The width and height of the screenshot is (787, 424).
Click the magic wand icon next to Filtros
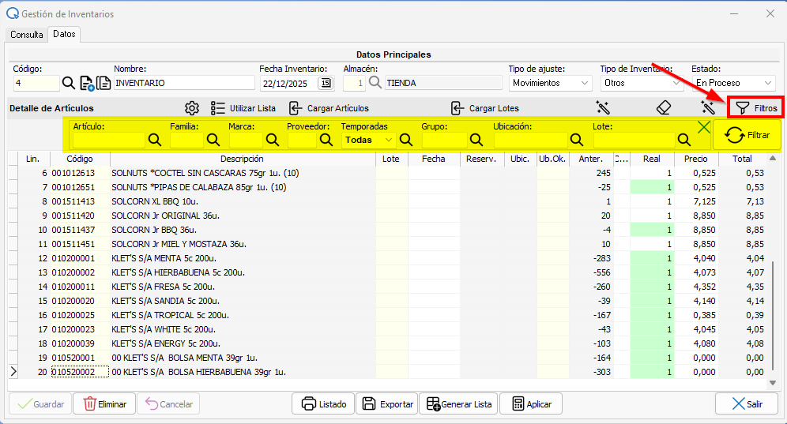[x=708, y=107]
